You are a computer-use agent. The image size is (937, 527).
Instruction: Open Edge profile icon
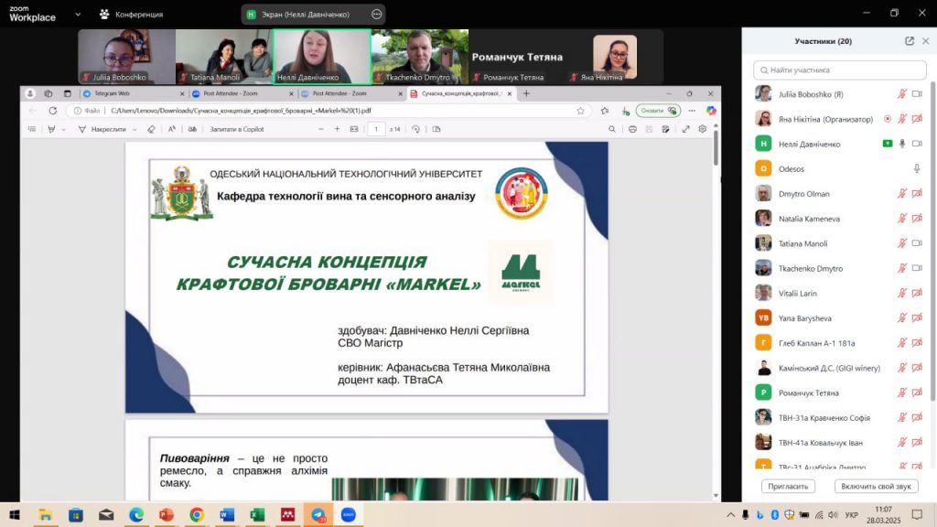[30, 93]
